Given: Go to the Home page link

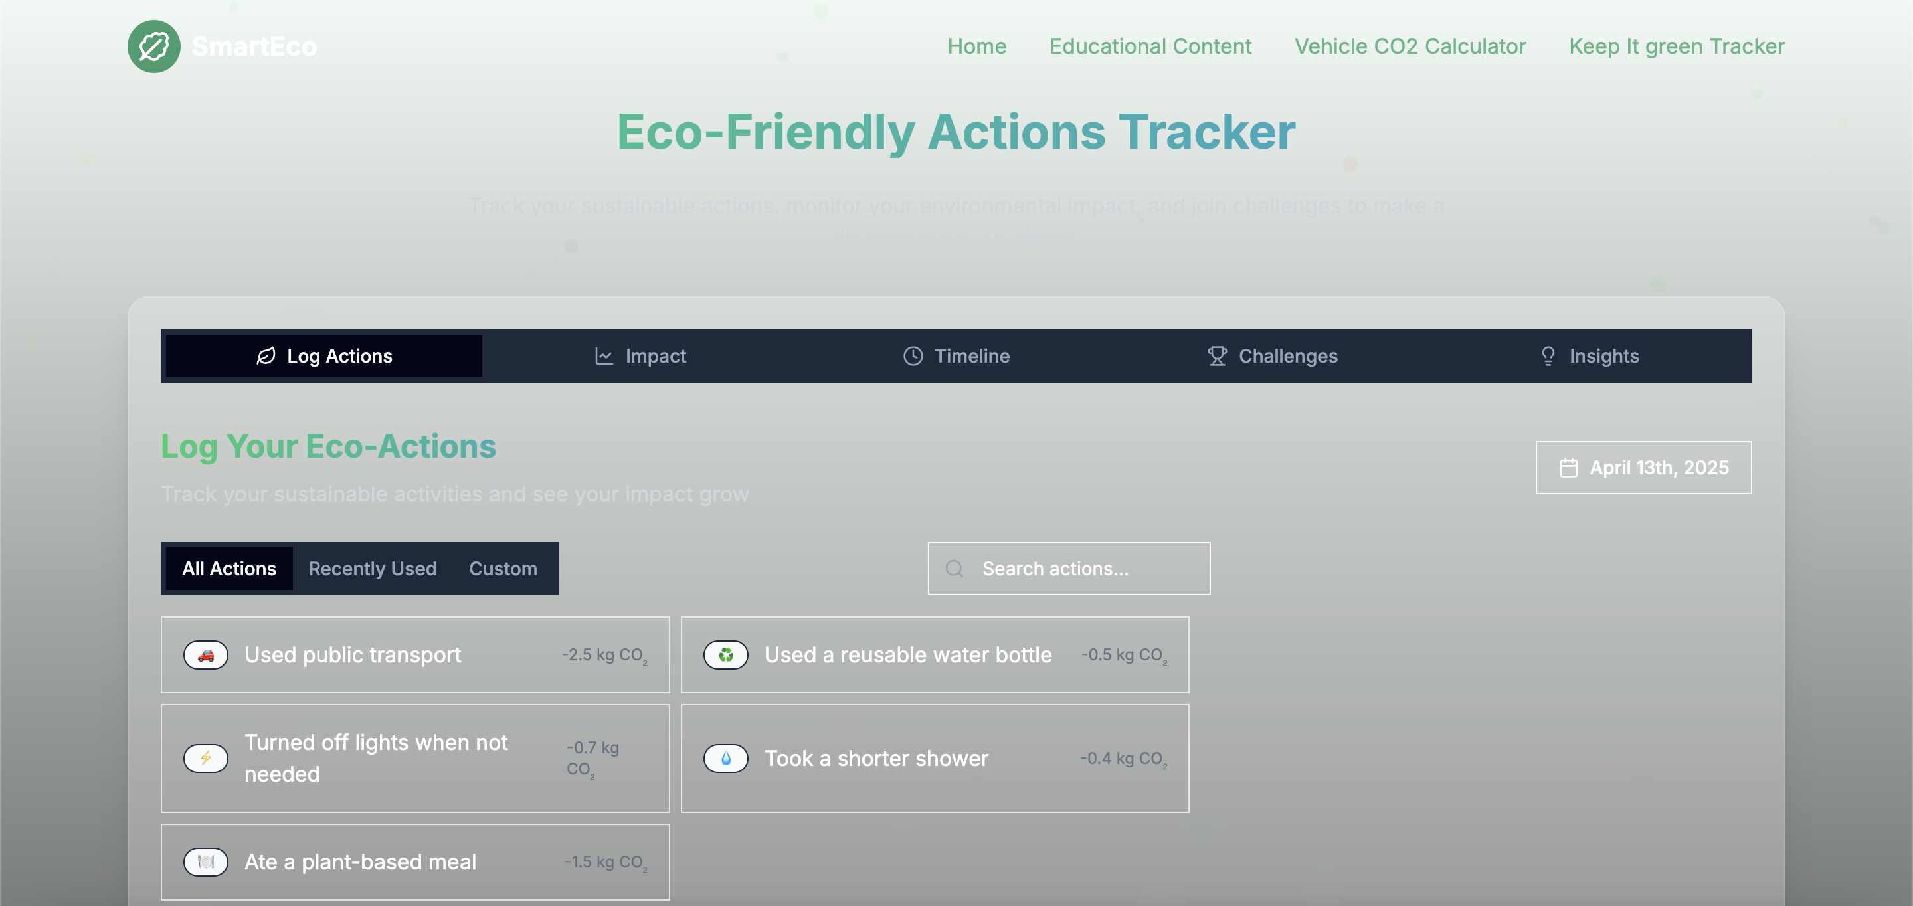Looking at the screenshot, I should [976, 46].
